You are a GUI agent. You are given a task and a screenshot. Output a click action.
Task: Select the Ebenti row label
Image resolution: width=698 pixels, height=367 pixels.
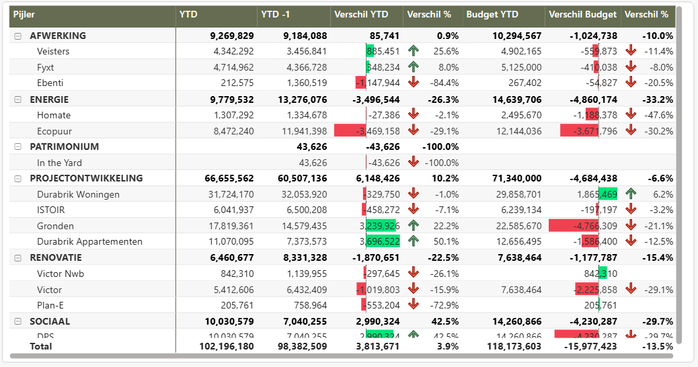click(50, 83)
